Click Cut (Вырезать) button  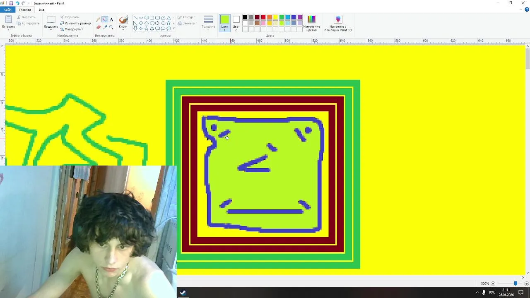pyautogui.click(x=26, y=17)
